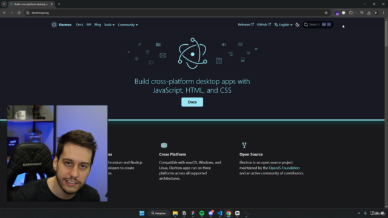Open Spotify from the taskbar
This screenshot has height=218, width=388.
pyautogui.click(x=202, y=213)
